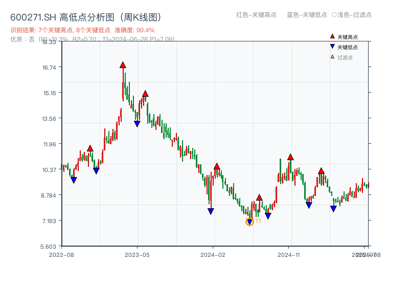Click the 2024-02 x-axis date label
The width and height of the screenshot is (409, 307).
tap(213, 255)
